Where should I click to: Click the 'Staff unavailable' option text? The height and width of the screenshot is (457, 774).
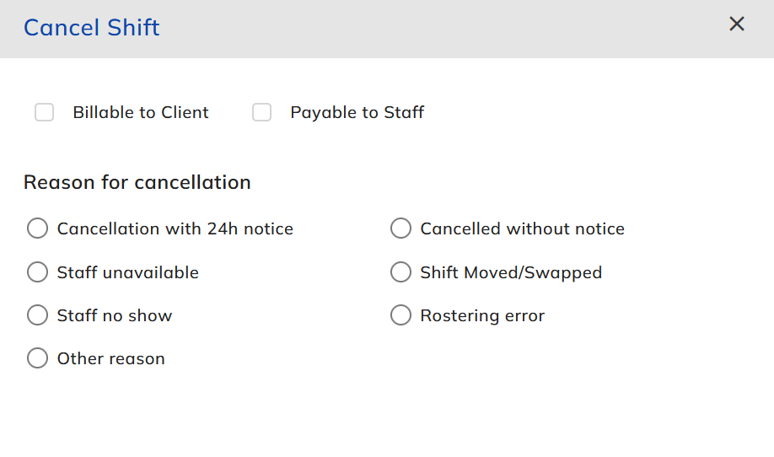coord(127,272)
